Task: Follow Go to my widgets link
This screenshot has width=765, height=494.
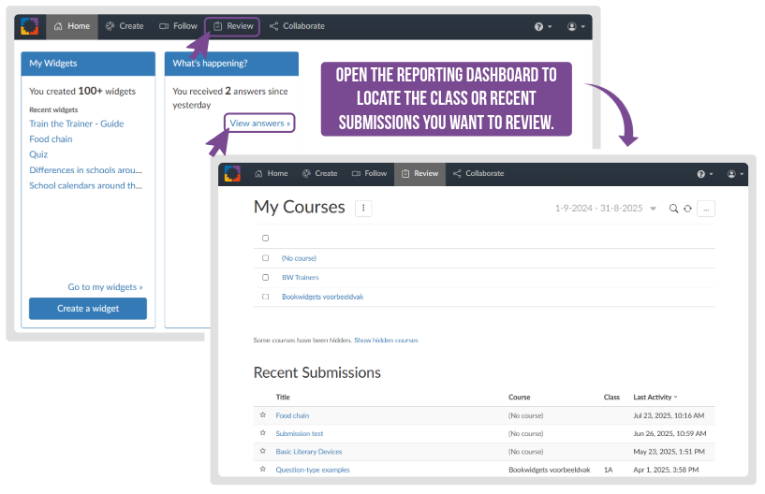Action: [x=105, y=287]
